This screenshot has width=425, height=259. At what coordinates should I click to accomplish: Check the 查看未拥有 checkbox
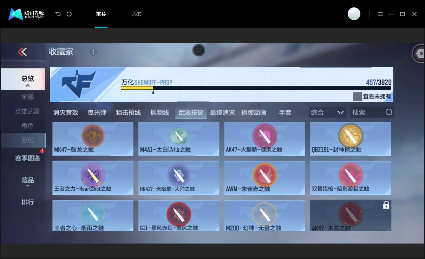click(x=358, y=96)
